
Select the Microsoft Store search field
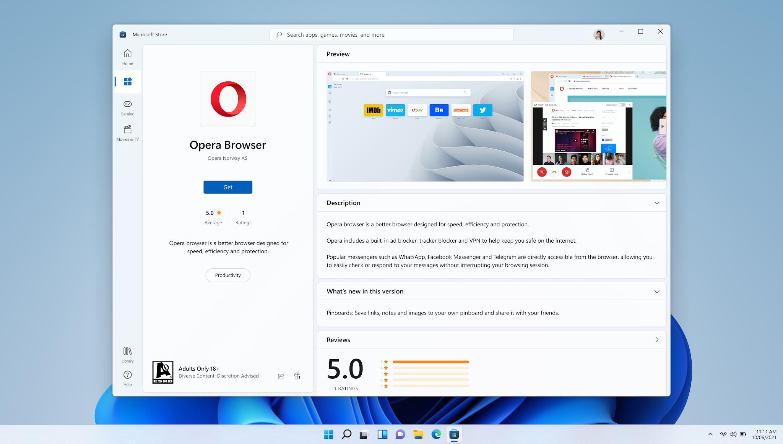click(x=392, y=34)
